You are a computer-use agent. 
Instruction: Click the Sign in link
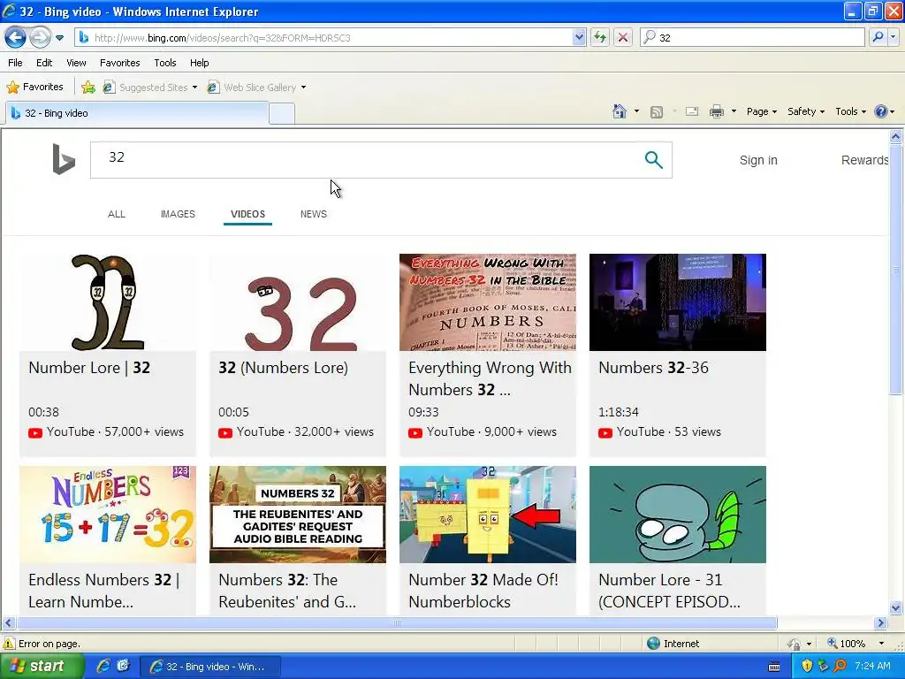pyautogui.click(x=758, y=161)
